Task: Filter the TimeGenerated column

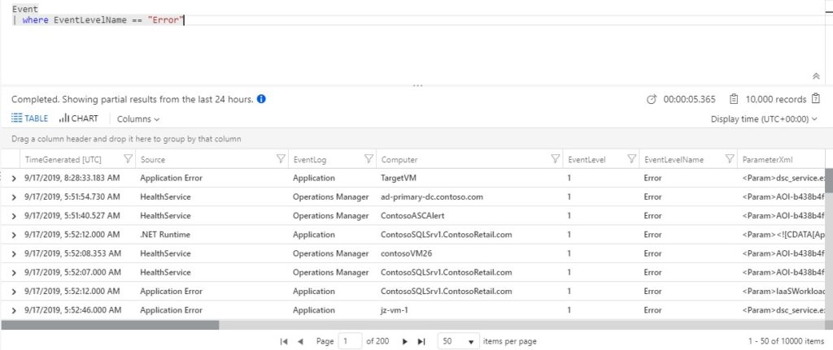Action: (x=128, y=159)
